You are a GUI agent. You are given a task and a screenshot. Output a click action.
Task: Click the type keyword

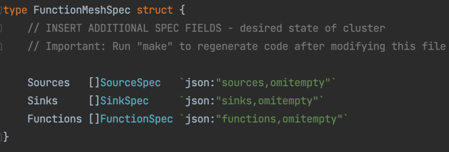[15, 10]
